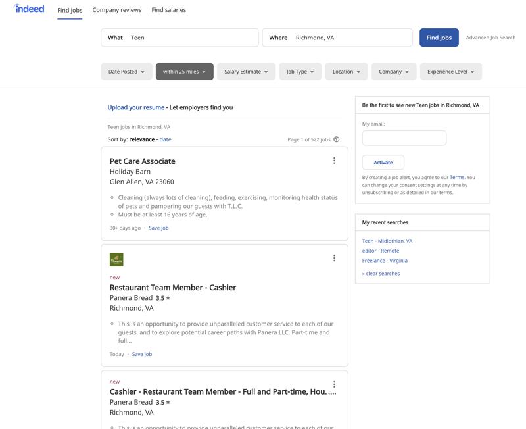The width and height of the screenshot is (526, 429).
Task: Switch to the Find salaries tab
Action: coord(169,10)
